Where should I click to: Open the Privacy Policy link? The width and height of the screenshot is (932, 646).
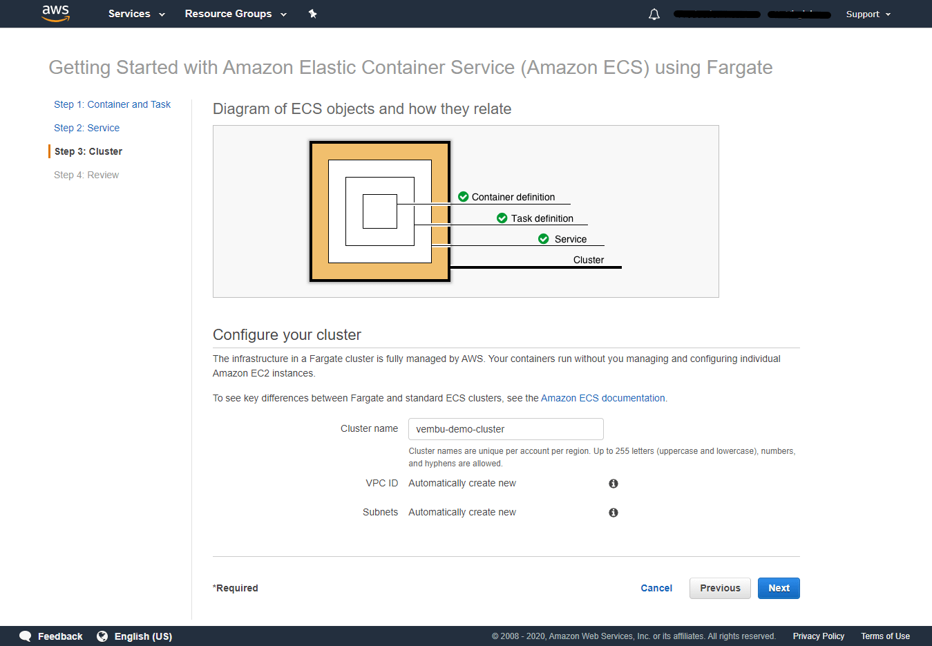[x=819, y=636]
